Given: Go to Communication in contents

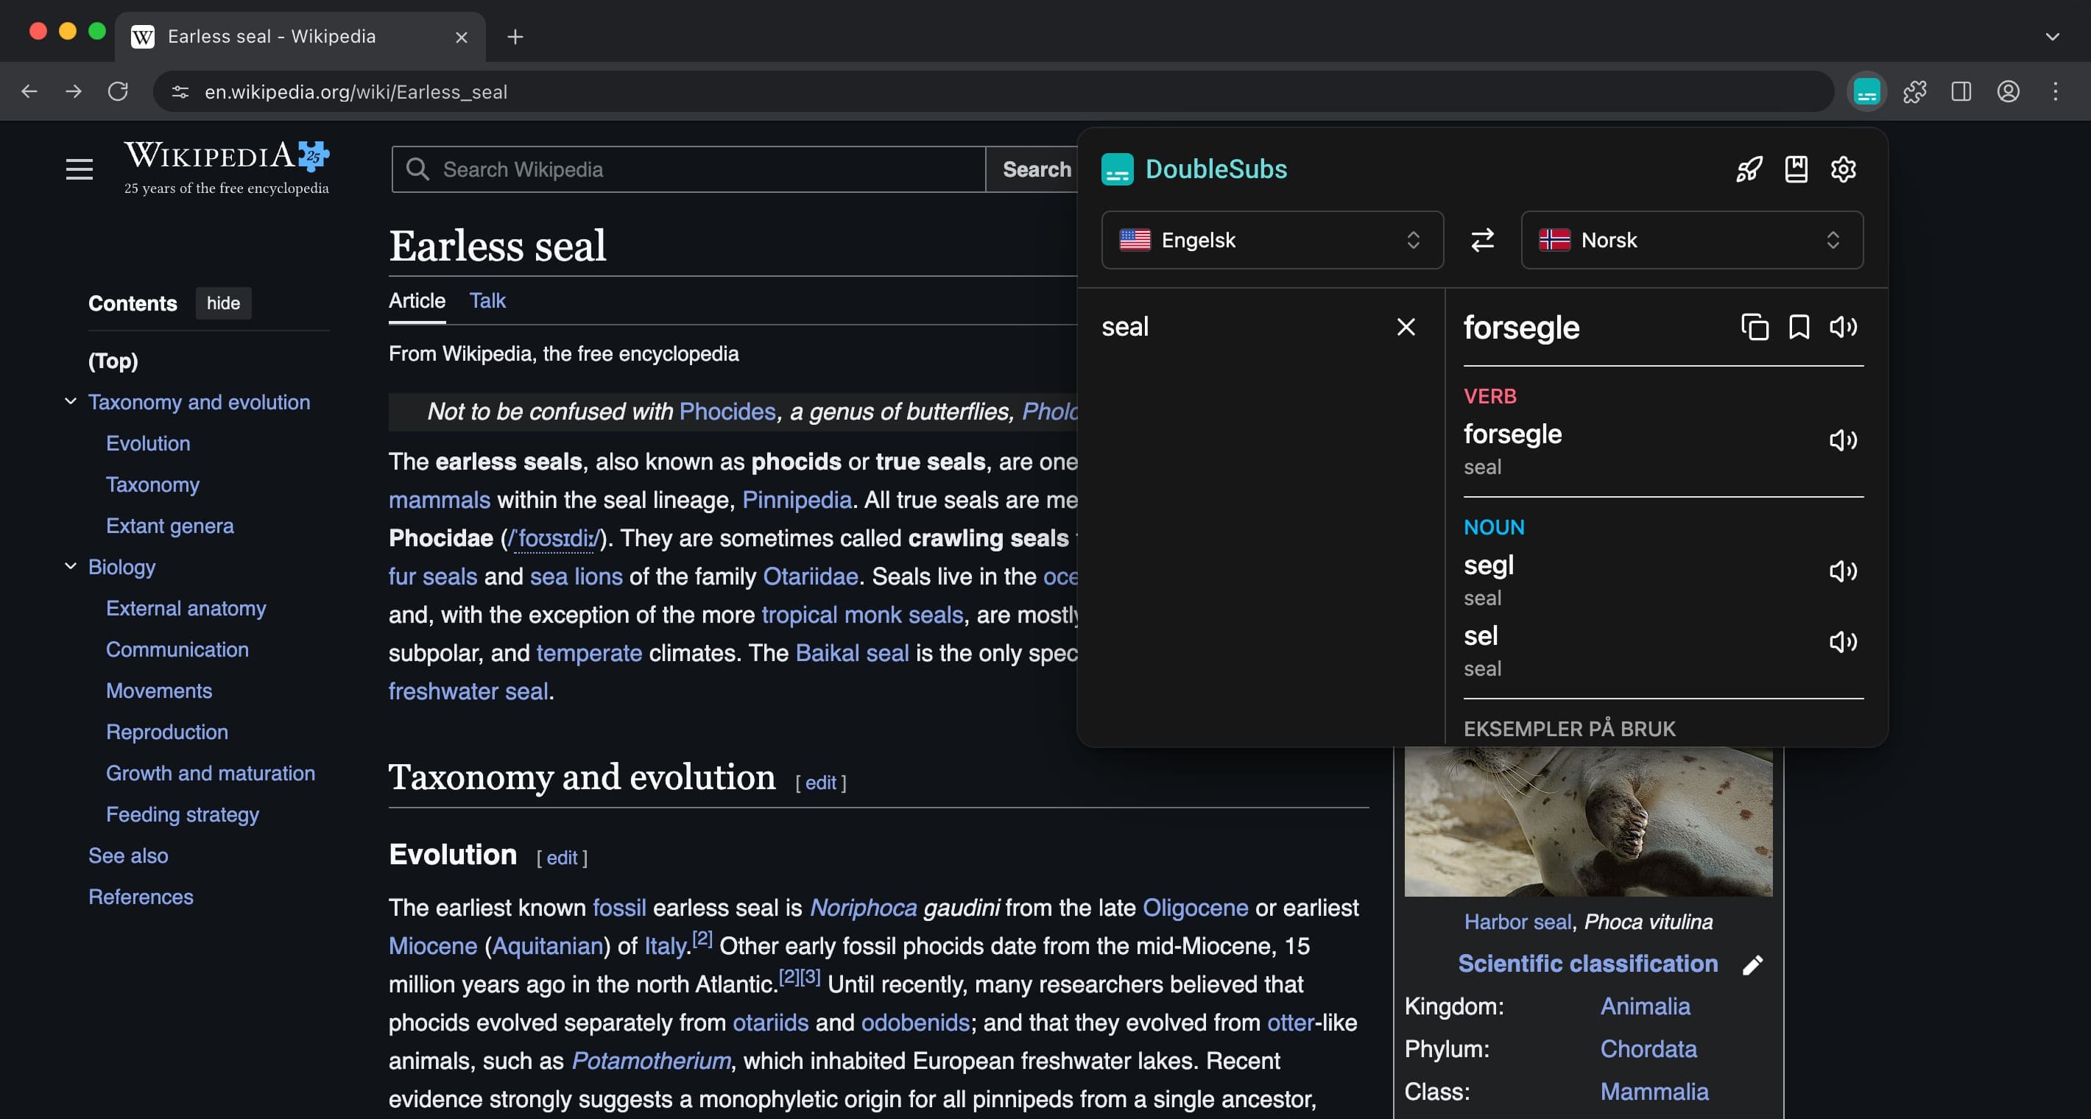Looking at the screenshot, I should (177, 650).
